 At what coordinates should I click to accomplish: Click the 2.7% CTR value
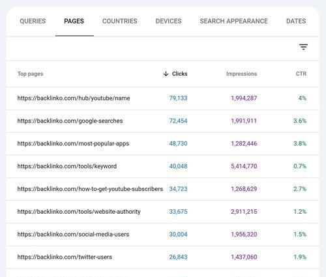300,189
